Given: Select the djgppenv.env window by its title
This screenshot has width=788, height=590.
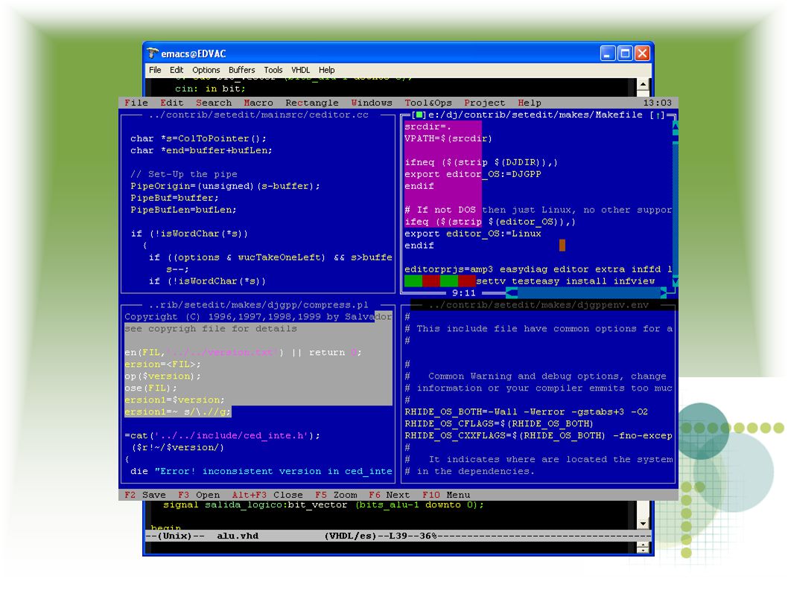Looking at the screenshot, I should [x=538, y=305].
